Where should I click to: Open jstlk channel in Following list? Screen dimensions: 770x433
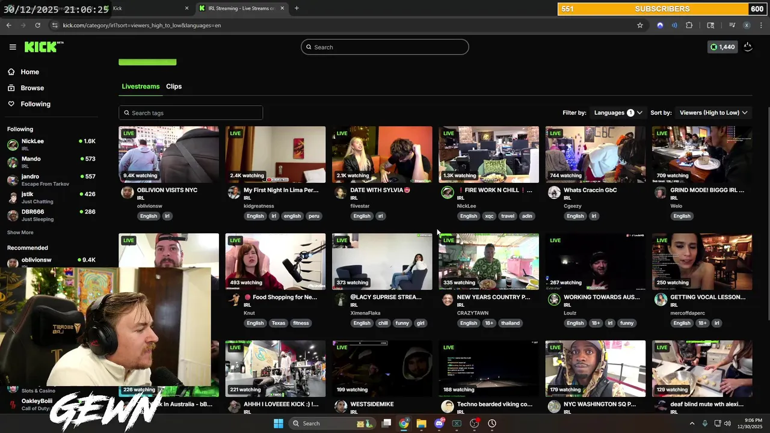coord(51,197)
